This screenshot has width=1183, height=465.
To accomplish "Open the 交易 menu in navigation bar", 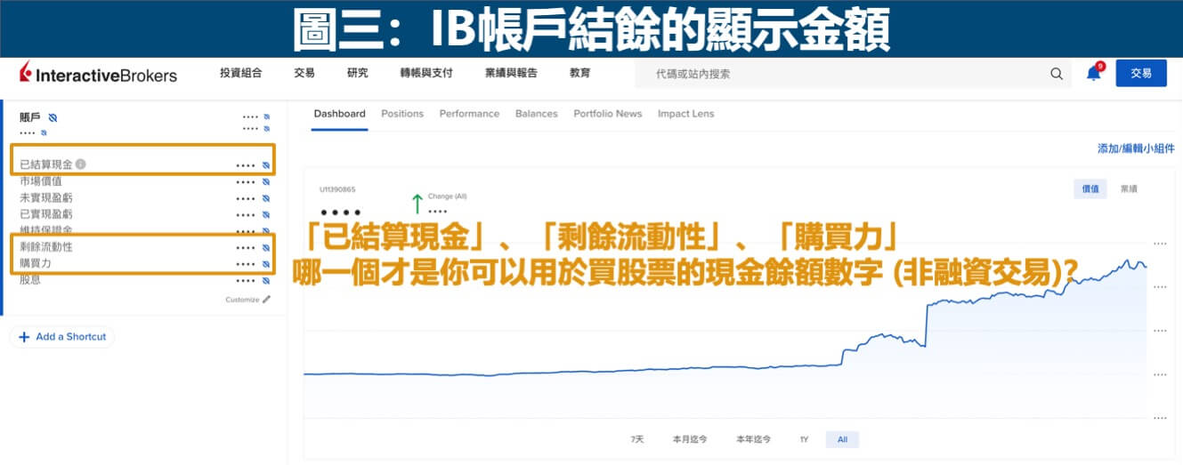I will (304, 73).
